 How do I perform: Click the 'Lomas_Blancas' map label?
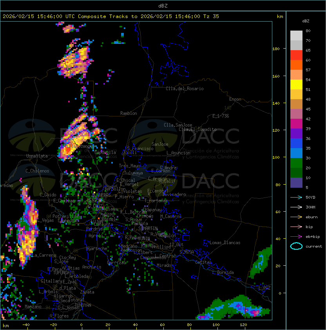[x=225, y=243]
